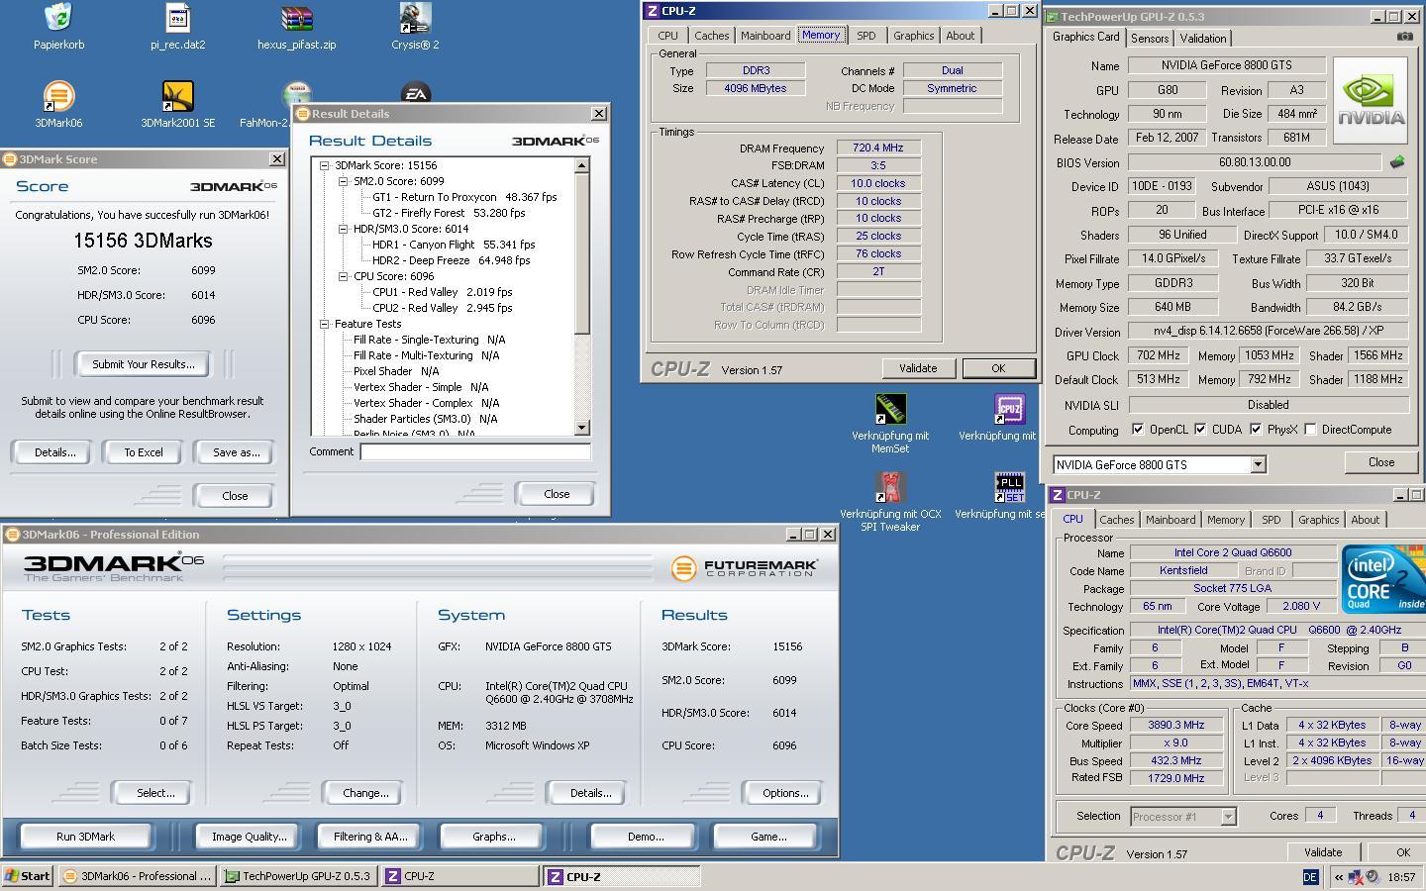
Task: Expand hidden system tray icons chevron
Action: [1339, 877]
